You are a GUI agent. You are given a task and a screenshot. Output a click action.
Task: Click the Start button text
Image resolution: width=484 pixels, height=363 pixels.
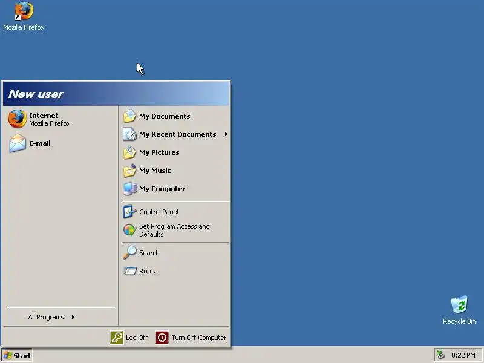pyautogui.click(x=22, y=356)
